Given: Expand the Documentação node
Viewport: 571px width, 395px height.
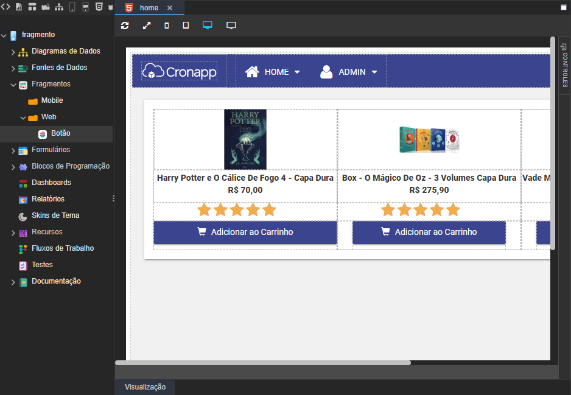Looking at the screenshot, I should 13,282.
